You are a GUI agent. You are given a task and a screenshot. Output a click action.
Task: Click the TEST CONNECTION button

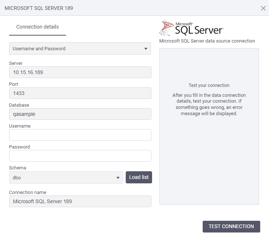click(x=231, y=227)
